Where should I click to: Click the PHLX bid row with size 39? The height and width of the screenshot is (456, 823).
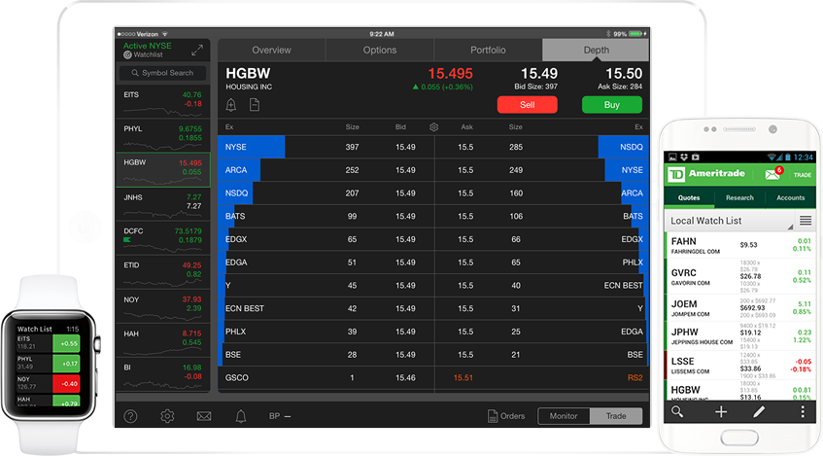[x=326, y=332]
